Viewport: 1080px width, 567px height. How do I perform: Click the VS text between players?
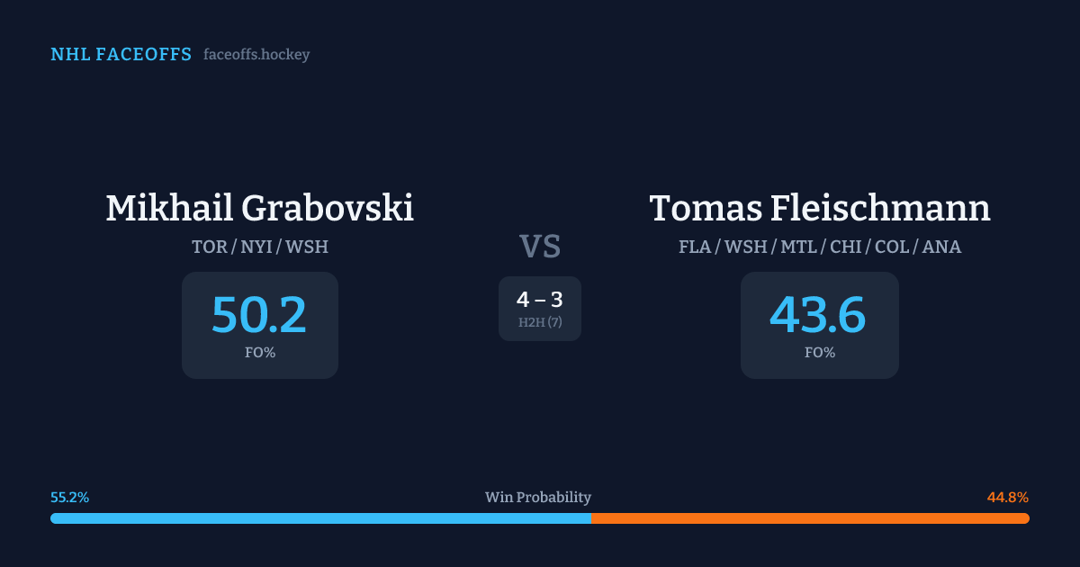540,247
